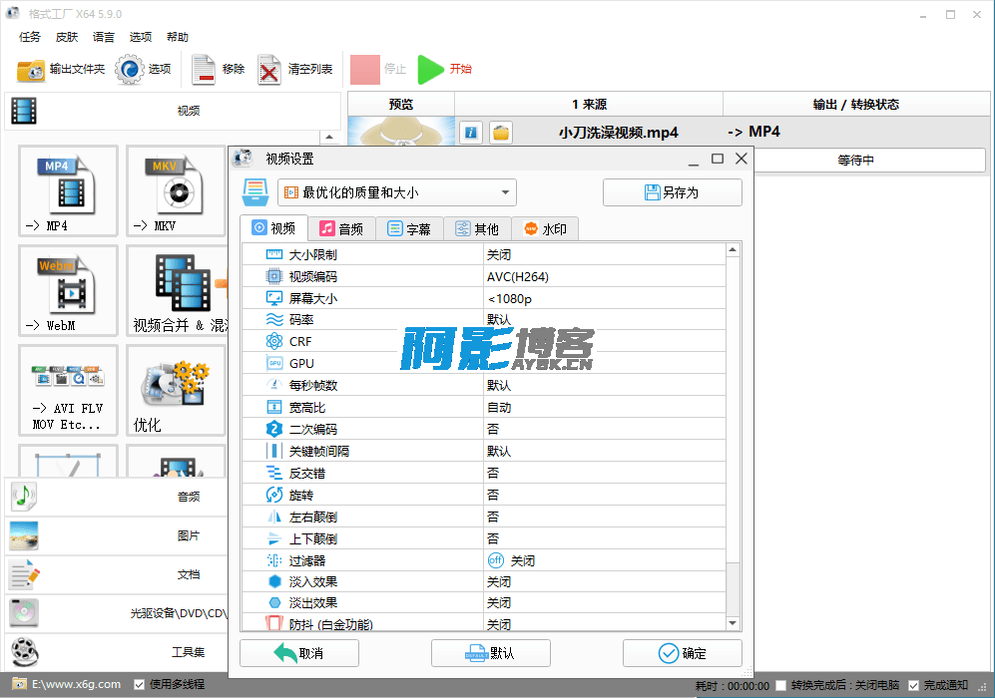Open the 语言 menu

click(104, 37)
